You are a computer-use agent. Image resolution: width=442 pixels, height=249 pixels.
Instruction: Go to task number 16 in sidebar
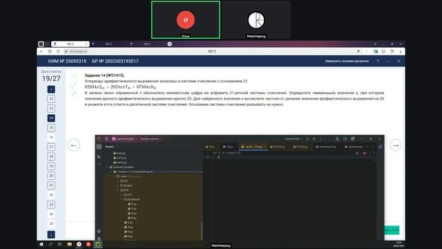tap(51, 138)
